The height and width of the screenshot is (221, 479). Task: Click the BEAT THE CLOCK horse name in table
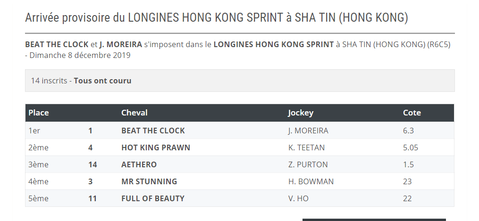(153, 131)
